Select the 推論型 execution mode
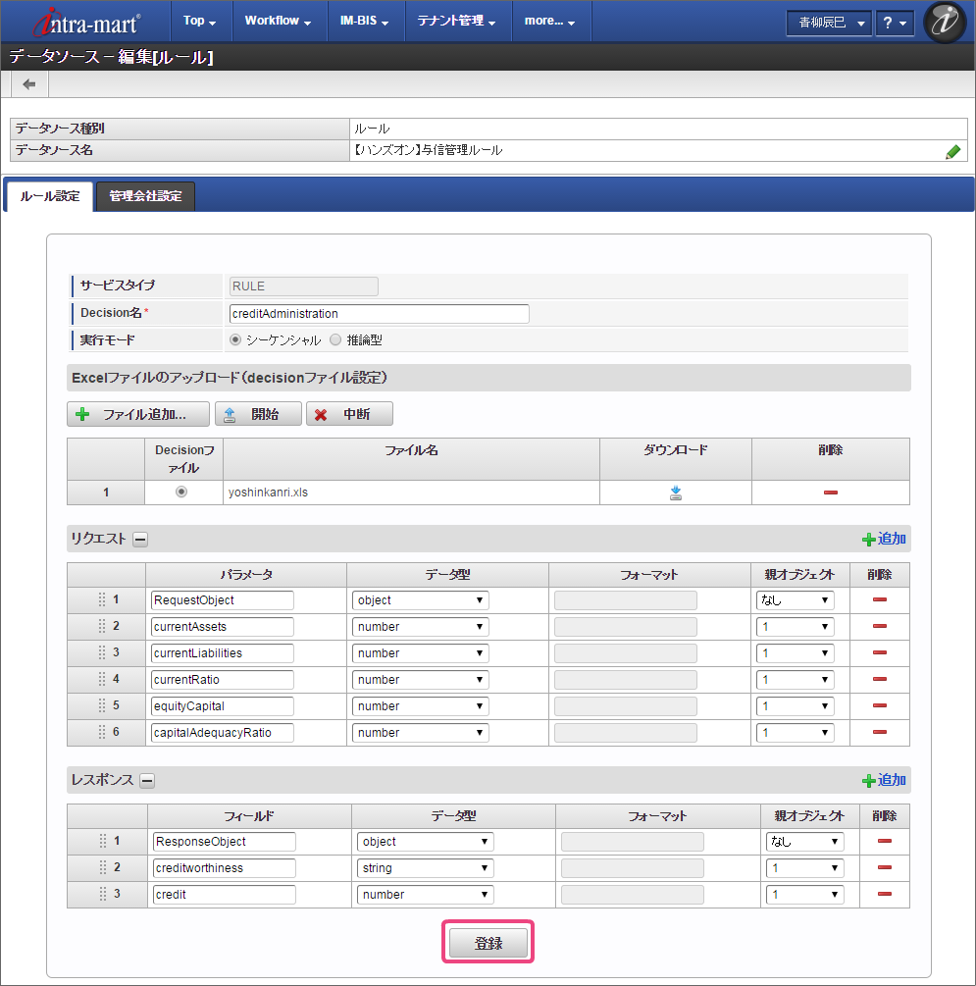Viewport: 976px width, 986px height. [x=335, y=340]
